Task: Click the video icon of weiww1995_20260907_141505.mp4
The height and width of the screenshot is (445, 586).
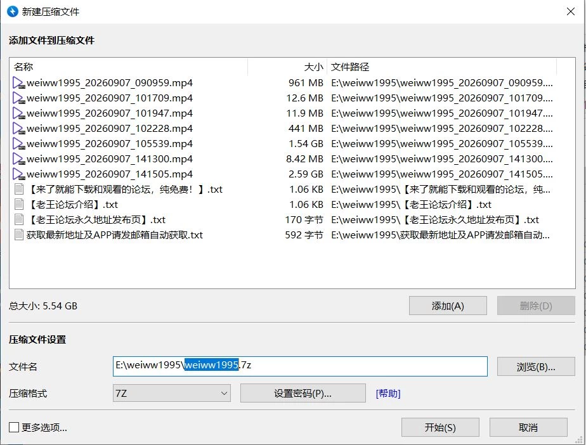Action: point(18,174)
